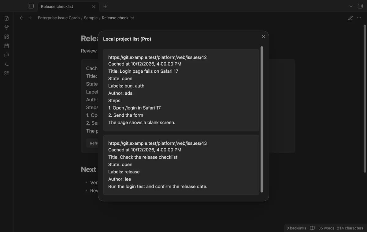The width and height of the screenshot is (367, 232).
Task: Click "Labels: release" line
Action: coord(124,172)
